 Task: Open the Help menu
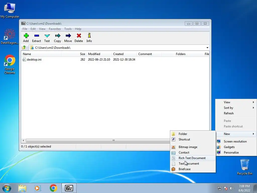tap(78, 29)
